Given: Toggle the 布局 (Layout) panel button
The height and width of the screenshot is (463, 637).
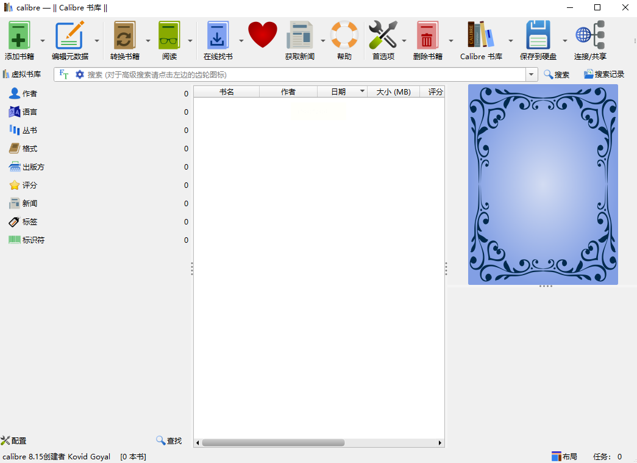Looking at the screenshot, I should tap(564, 456).
